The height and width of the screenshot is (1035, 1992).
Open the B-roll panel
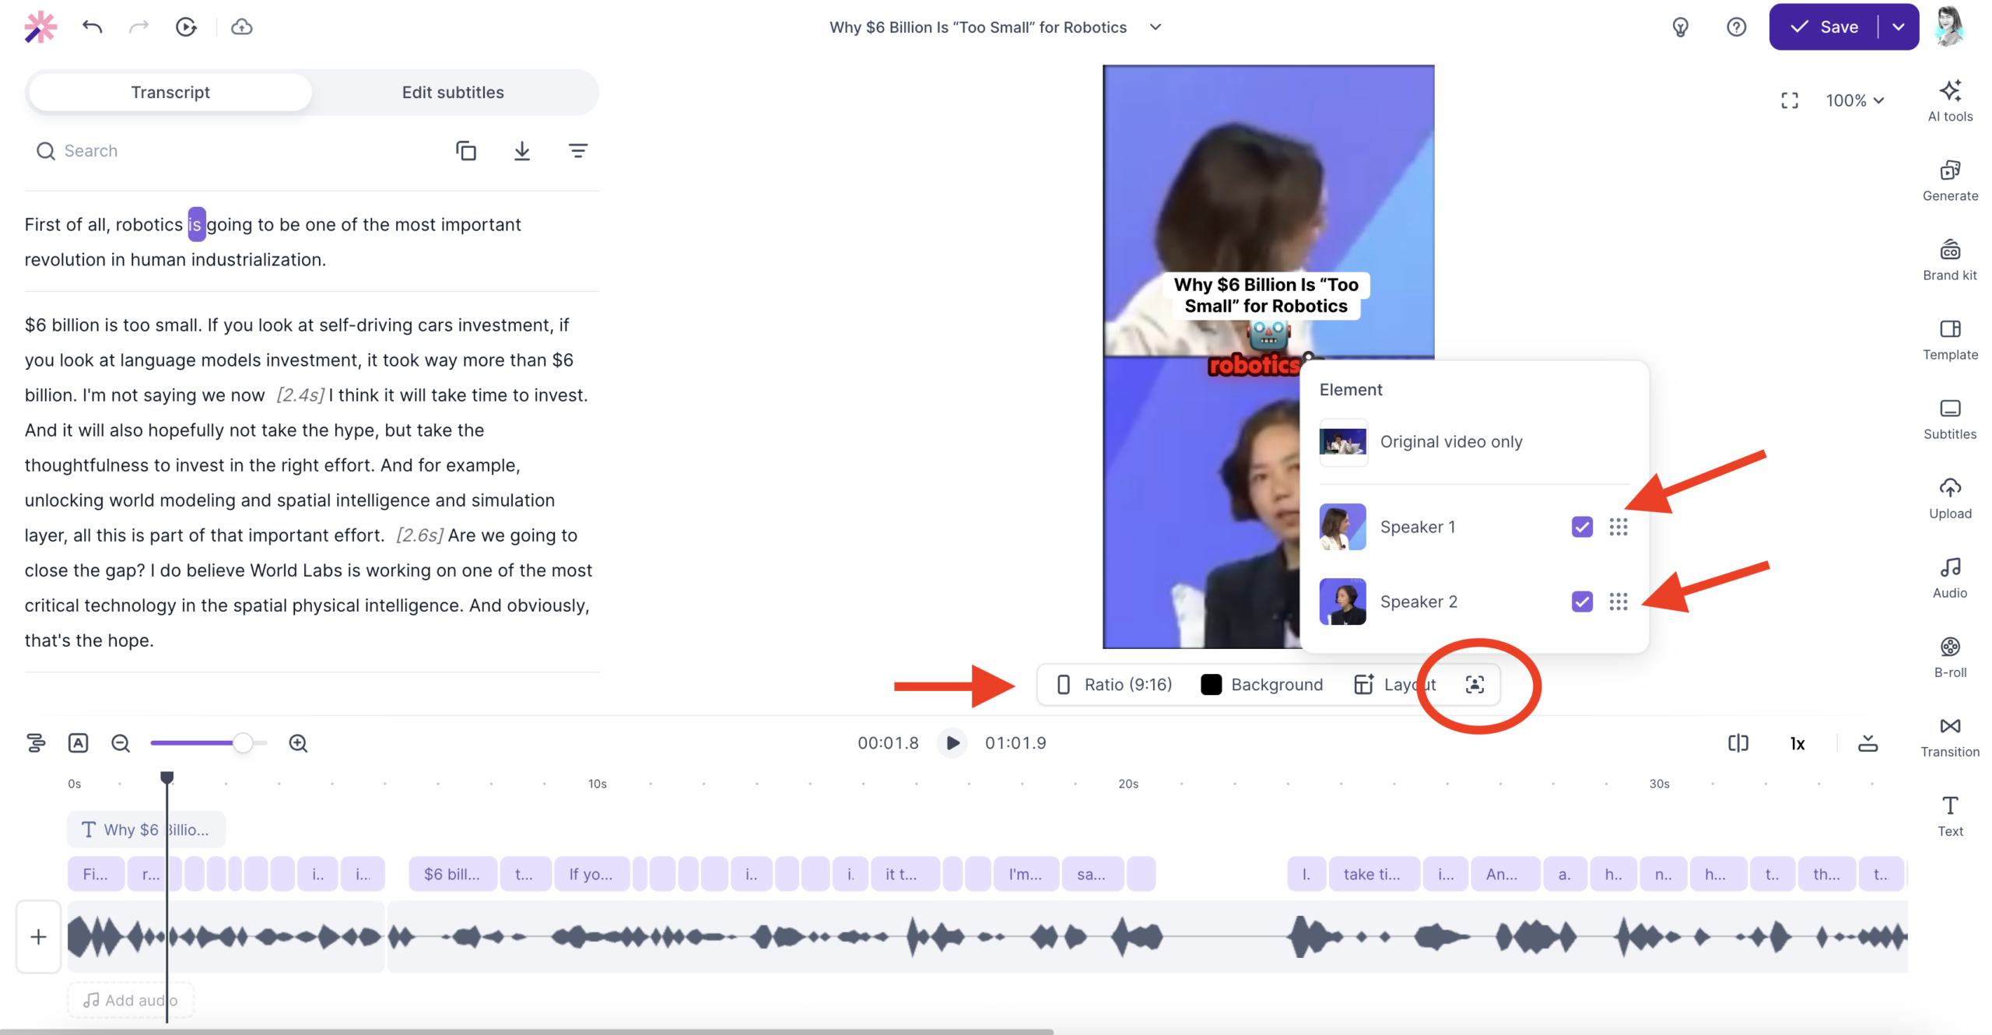coord(1948,656)
